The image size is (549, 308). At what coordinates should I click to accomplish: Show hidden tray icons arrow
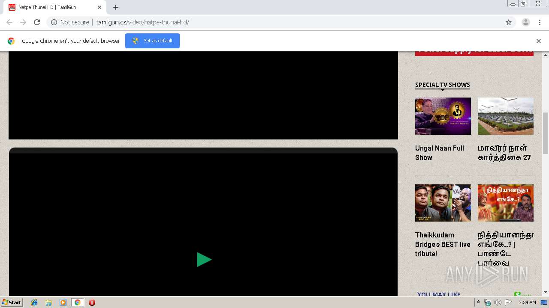(x=478, y=302)
